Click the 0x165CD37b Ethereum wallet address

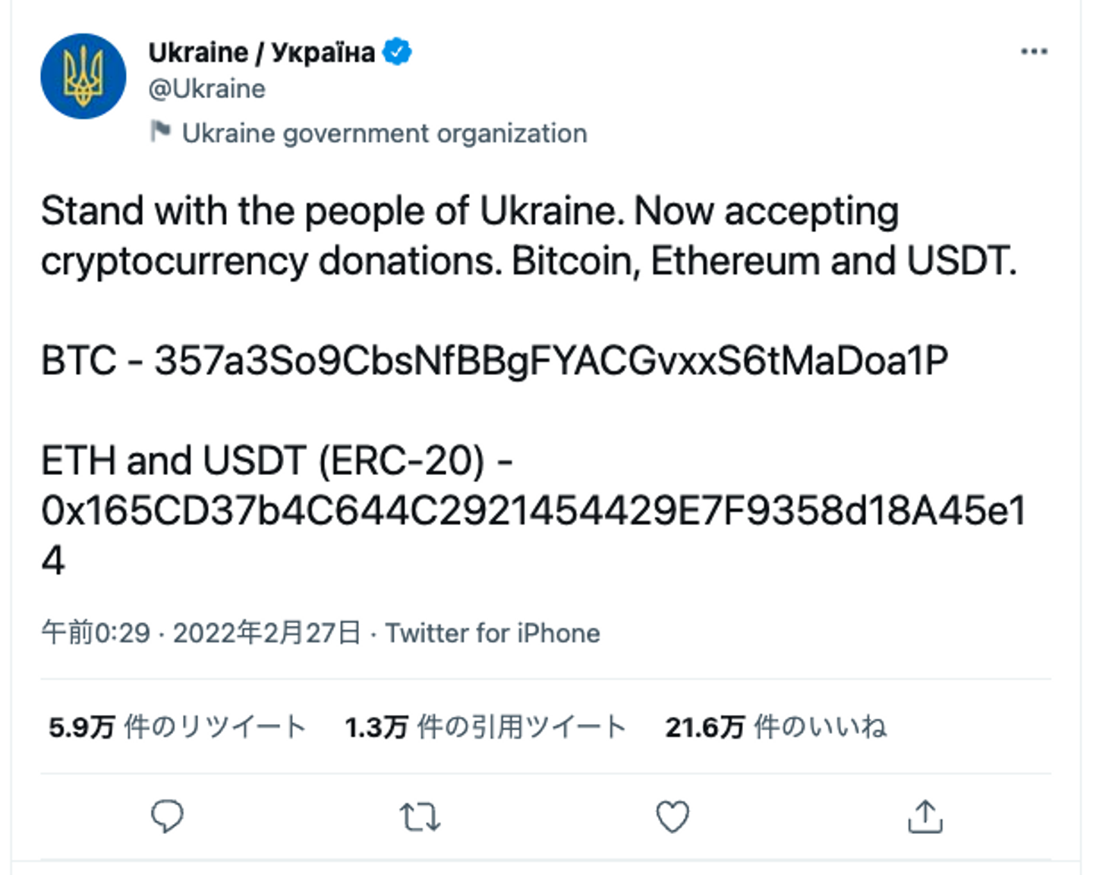[x=533, y=511]
